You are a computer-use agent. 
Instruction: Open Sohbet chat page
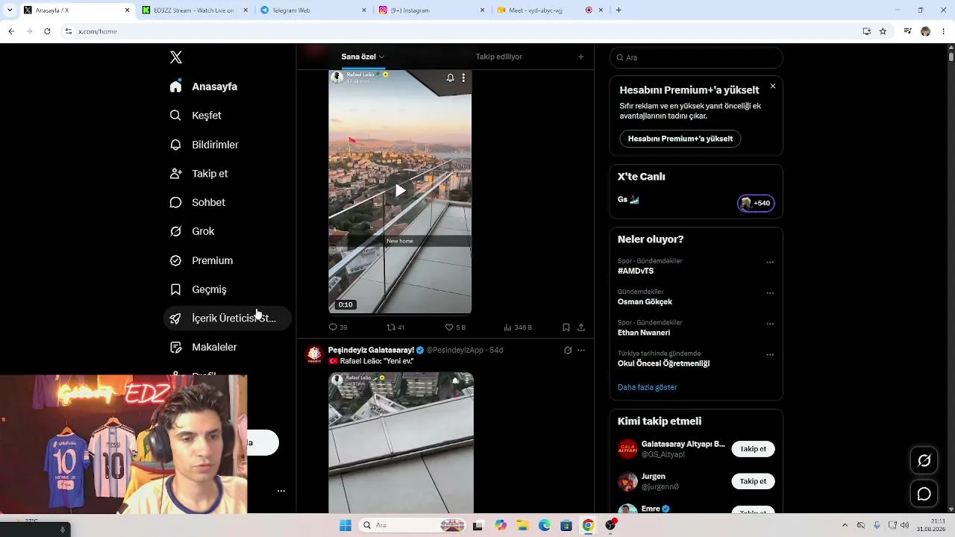tap(198, 203)
